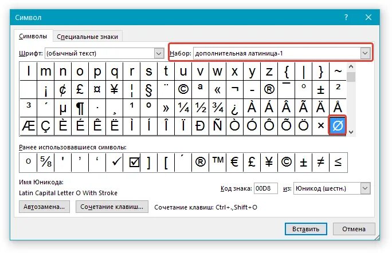Click the Отмена button

(x=354, y=229)
